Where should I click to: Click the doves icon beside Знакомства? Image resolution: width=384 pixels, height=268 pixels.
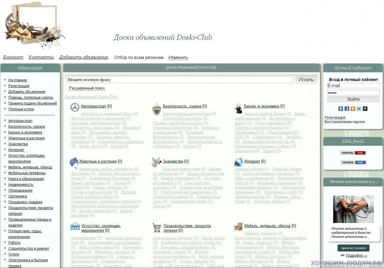(x=157, y=162)
